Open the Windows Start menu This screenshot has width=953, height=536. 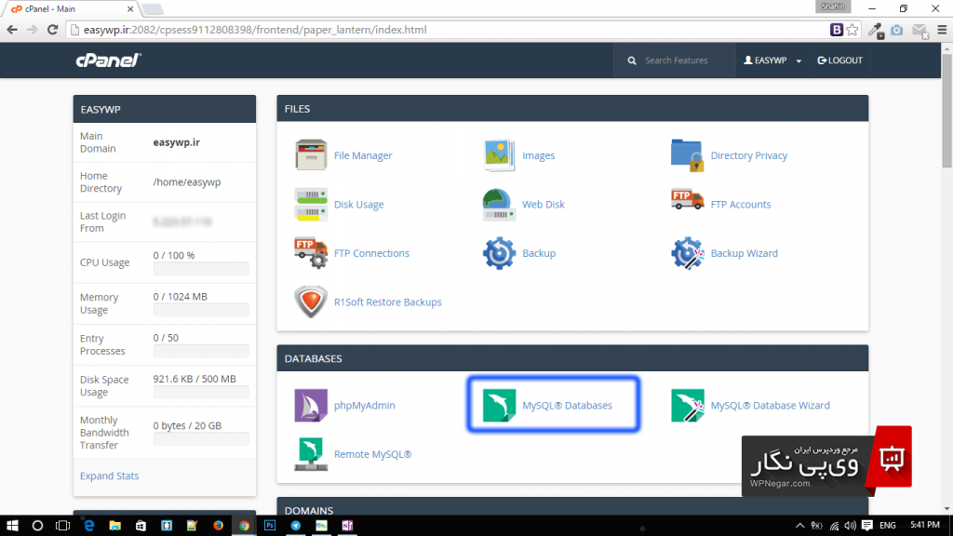click(12, 526)
